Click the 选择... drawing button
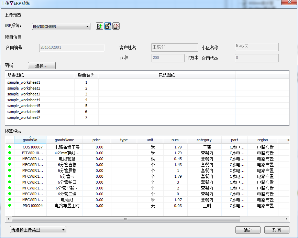 coord(42,66)
